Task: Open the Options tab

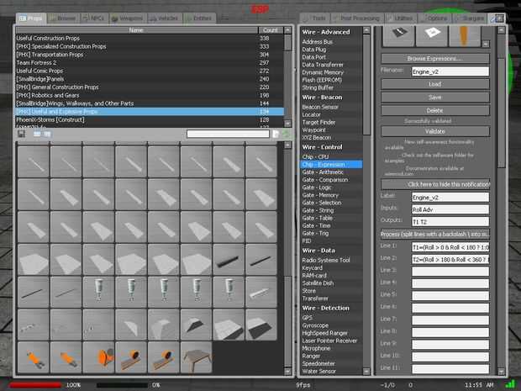Action: [x=434, y=18]
